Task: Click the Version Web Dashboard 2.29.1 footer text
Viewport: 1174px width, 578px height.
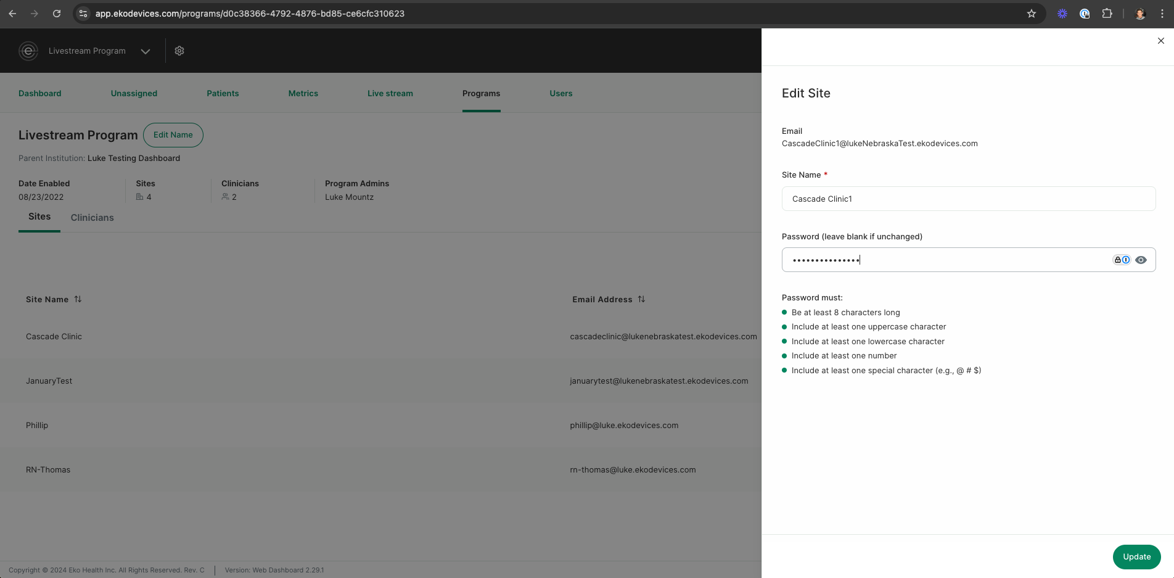Action: pyautogui.click(x=274, y=570)
